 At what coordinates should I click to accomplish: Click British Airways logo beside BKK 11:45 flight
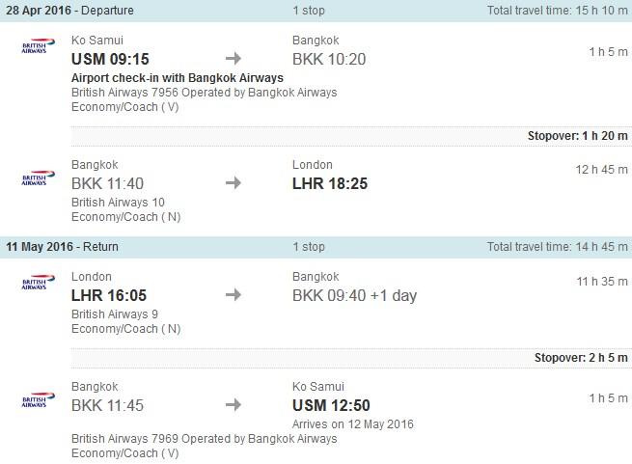pos(38,399)
